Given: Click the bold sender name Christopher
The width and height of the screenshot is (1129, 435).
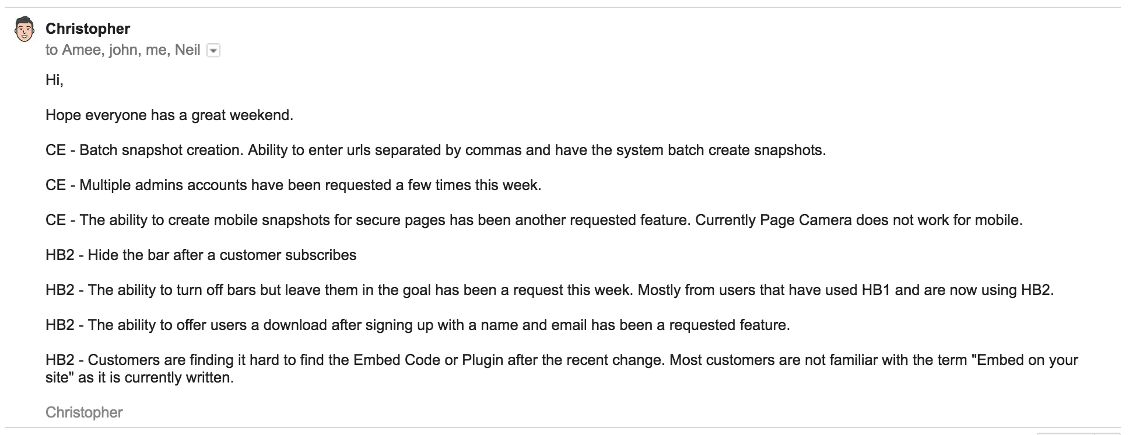Looking at the screenshot, I should [87, 29].
